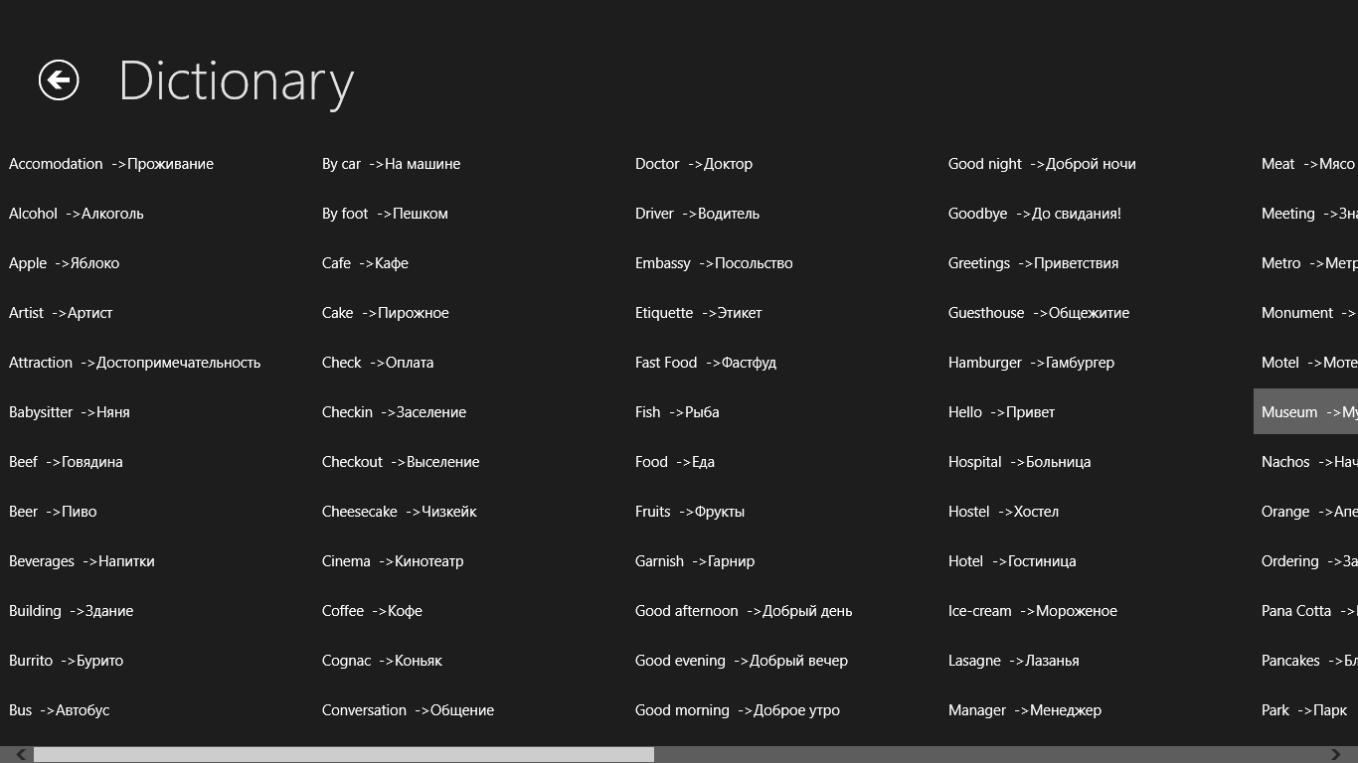Click the scrollbar left arrow

(x=20, y=755)
